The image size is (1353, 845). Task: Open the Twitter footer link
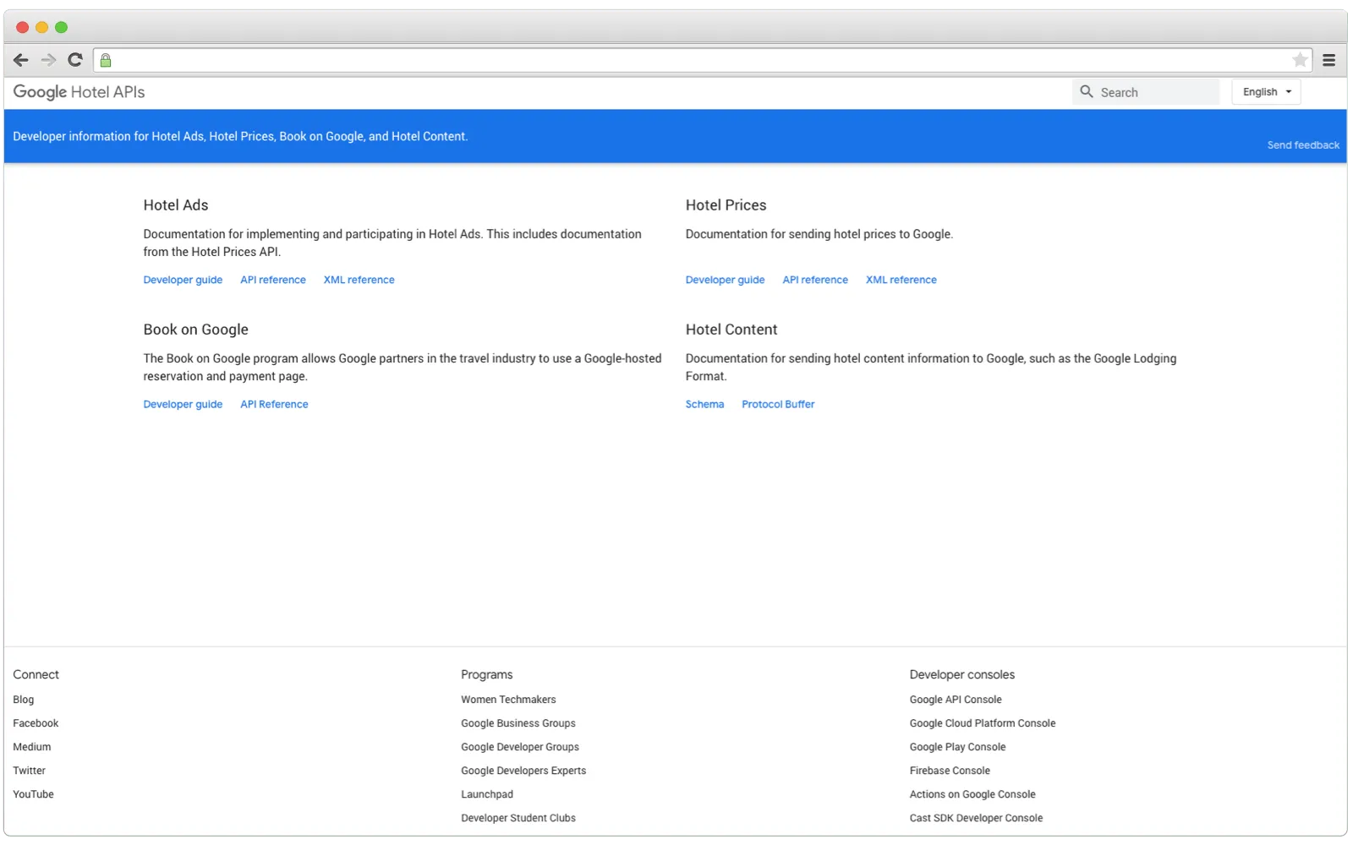(x=30, y=771)
